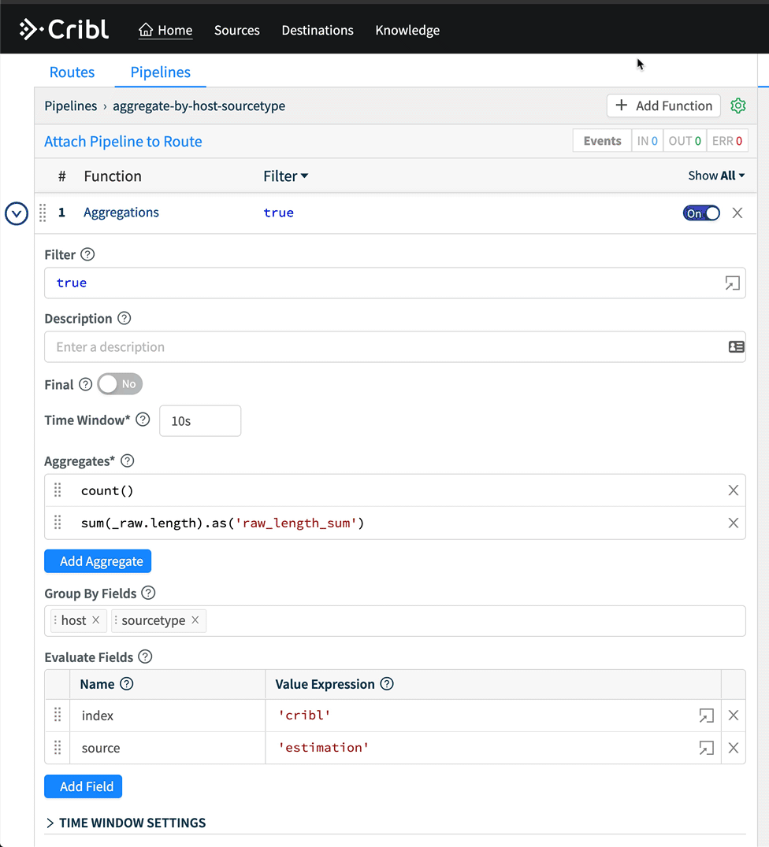Click drag handle of sum aggregate row

[58, 523]
